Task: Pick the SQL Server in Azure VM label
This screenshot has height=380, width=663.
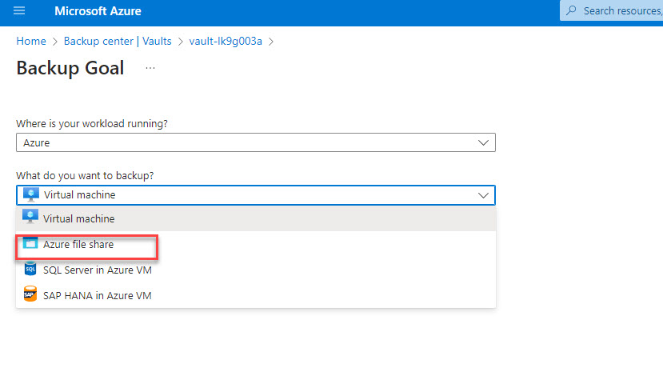Action: pos(98,270)
